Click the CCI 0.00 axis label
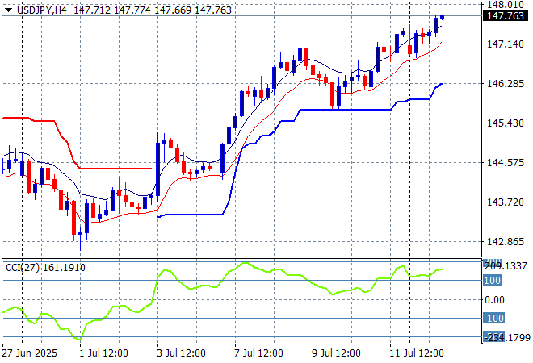The image size is (533, 363). point(495,299)
